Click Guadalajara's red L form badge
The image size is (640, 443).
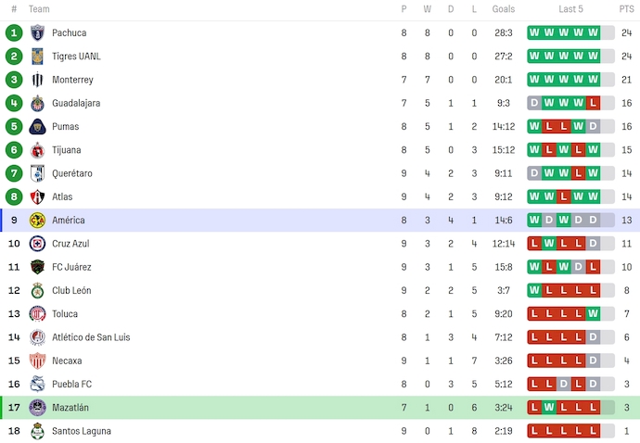click(x=593, y=103)
